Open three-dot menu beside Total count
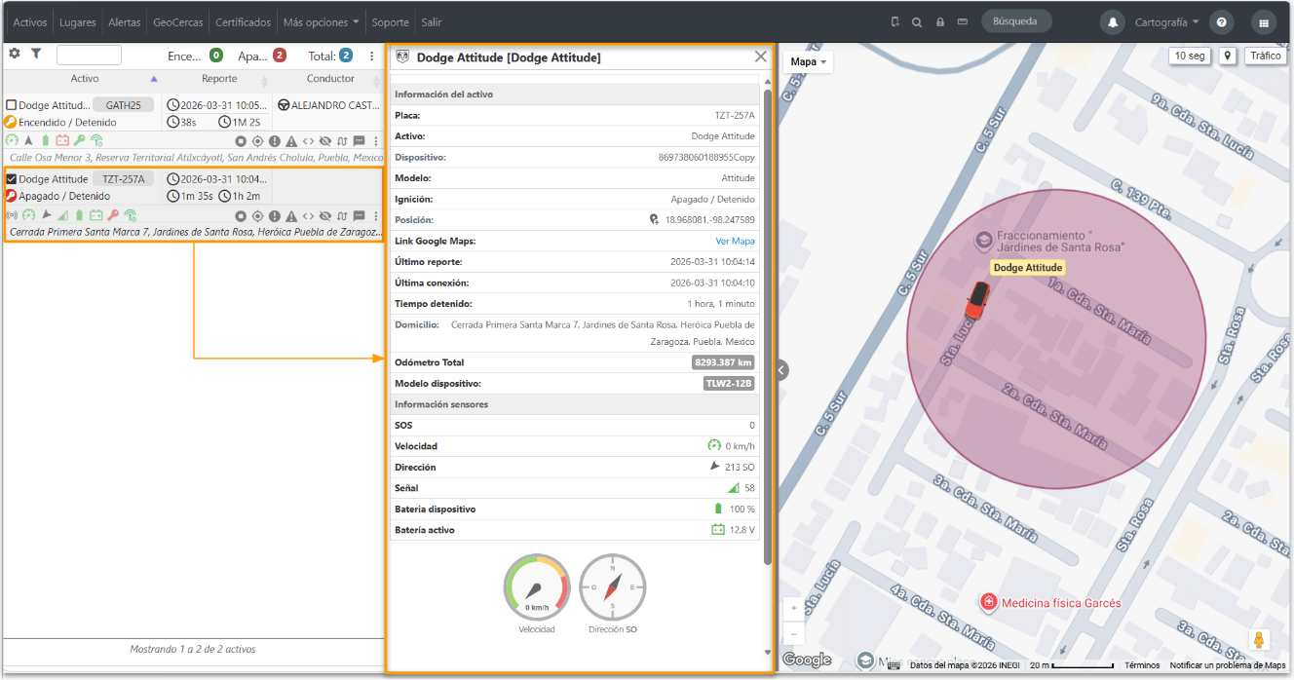Screen dimensions: 1294x680 click(371, 57)
